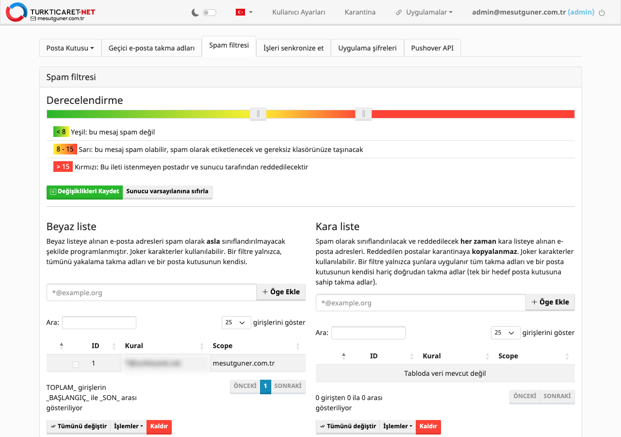Image resolution: width=621 pixels, height=437 pixels.
Task: Open the Posta Kutusu tab dropdown
Action: point(70,48)
